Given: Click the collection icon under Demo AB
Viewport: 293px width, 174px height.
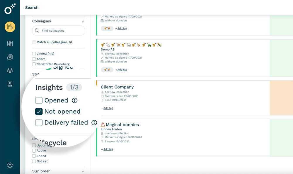Looking at the screenshot, I should tap(102, 54).
